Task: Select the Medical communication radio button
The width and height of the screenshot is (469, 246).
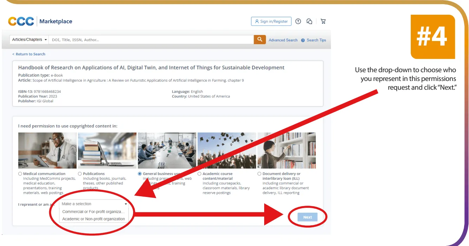Action: 20,173
